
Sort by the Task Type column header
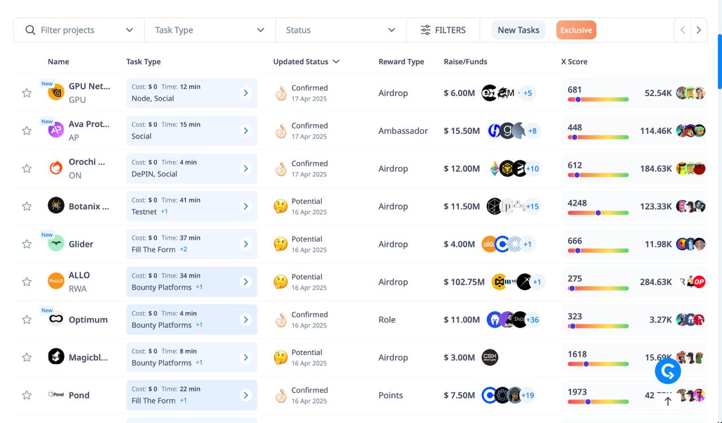pyautogui.click(x=143, y=62)
